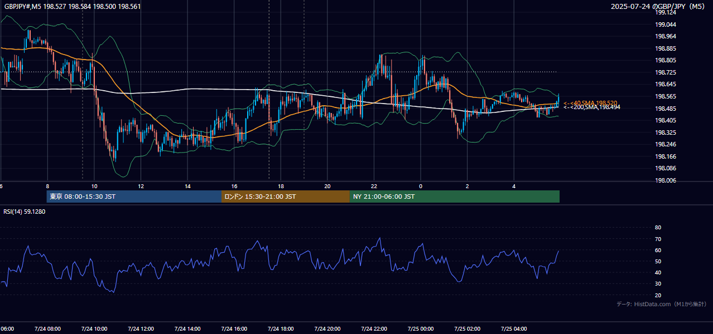Click the 7/24 10:00 bottom time label

[x=94, y=329]
